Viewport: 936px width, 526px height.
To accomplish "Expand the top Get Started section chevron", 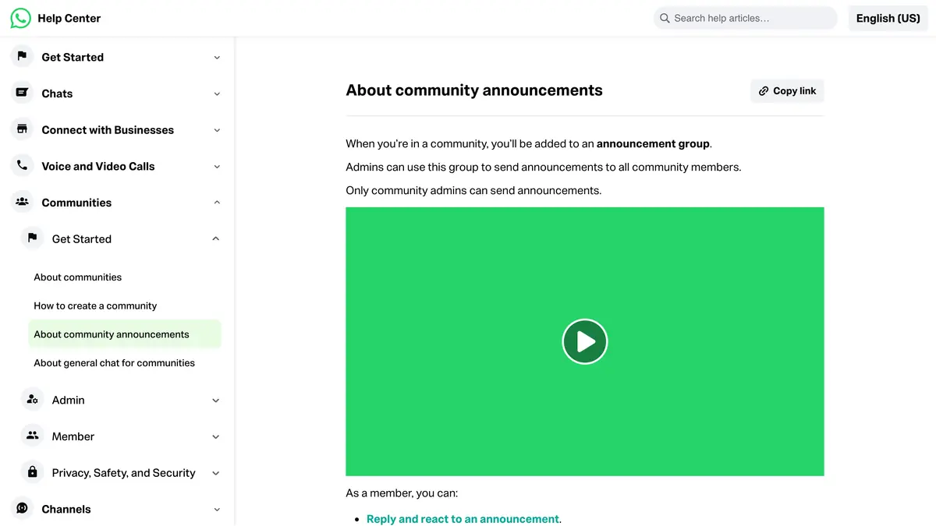I will 217,57.
